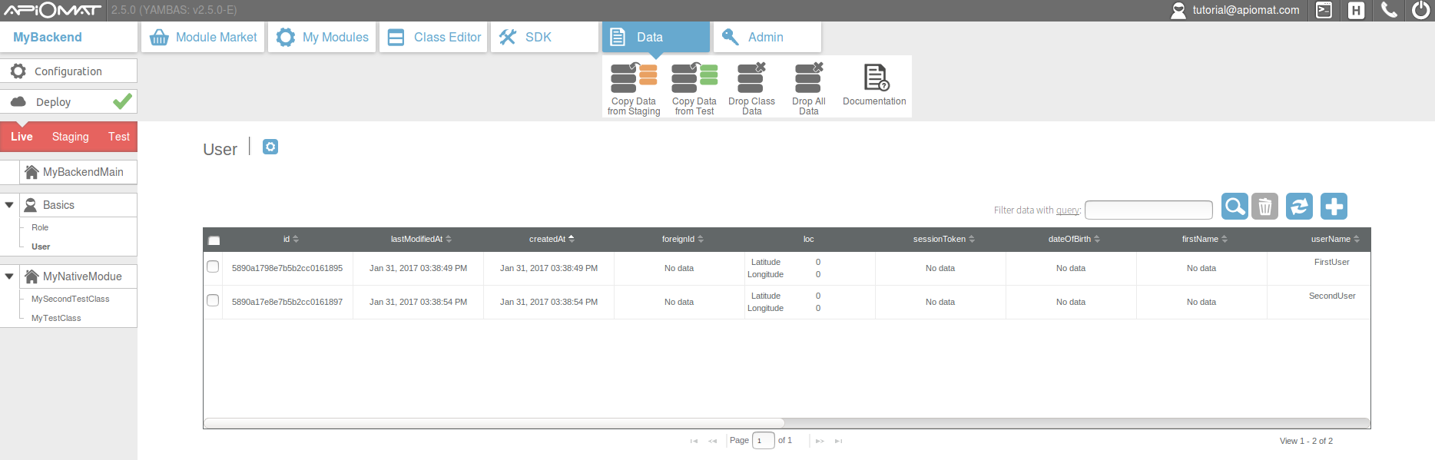Image resolution: width=1435 pixels, height=460 pixels.
Task: Select MyTestClass in sidebar
Action: click(x=56, y=318)
